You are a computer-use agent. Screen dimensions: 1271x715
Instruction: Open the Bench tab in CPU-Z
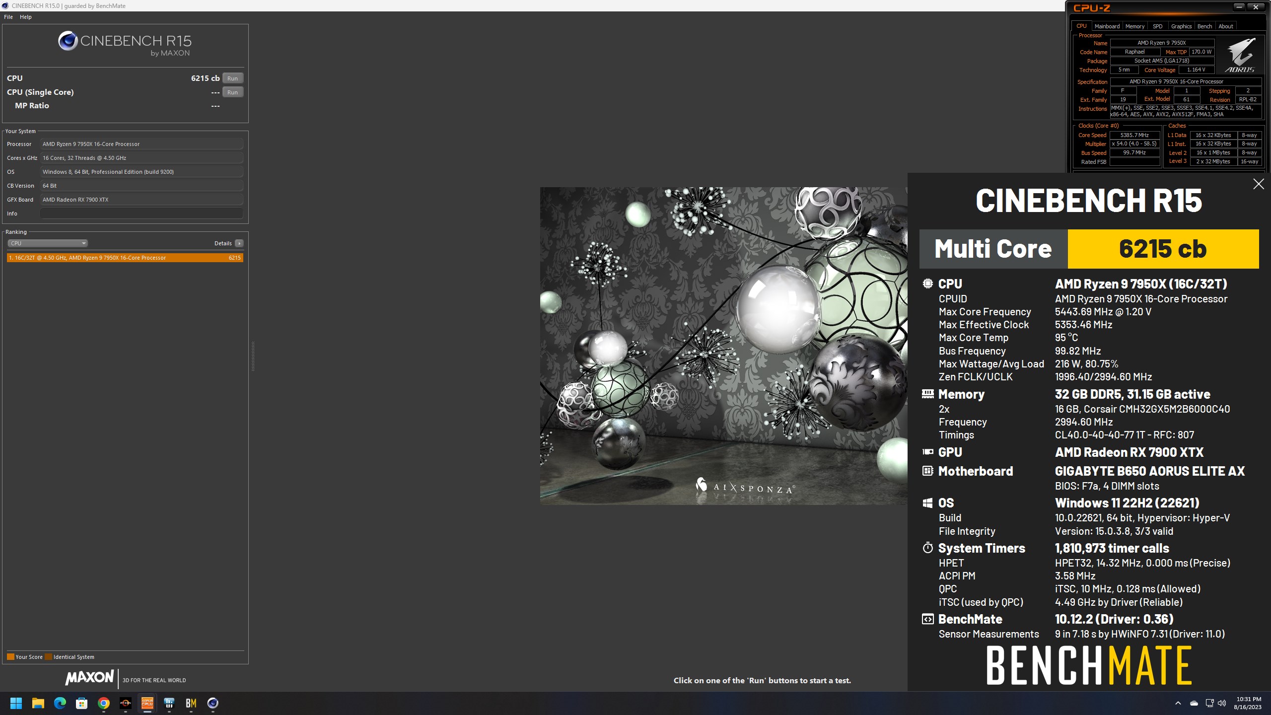1204,26
